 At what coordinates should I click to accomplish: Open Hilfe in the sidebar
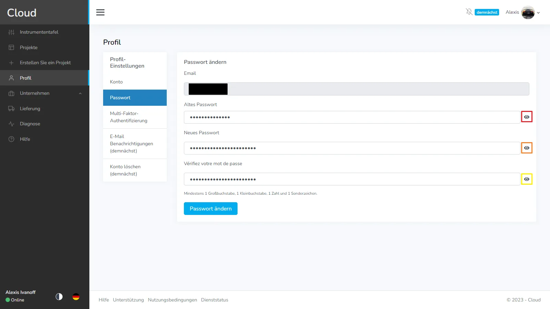(25, 139)
